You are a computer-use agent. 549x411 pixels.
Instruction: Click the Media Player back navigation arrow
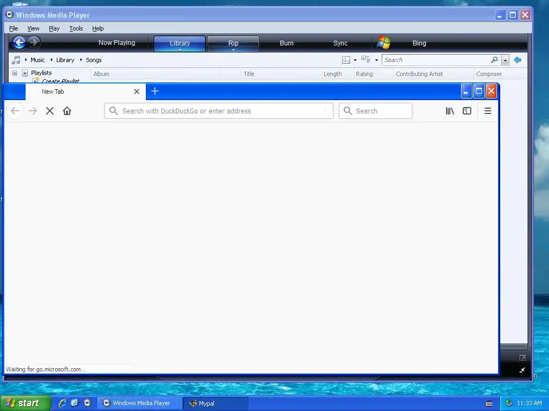pyautogui.click(x=19, y=43)
